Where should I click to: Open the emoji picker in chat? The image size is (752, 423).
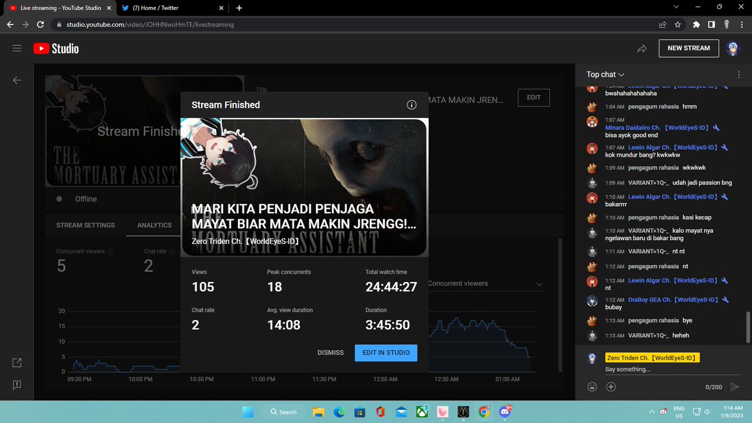point(592,387)
